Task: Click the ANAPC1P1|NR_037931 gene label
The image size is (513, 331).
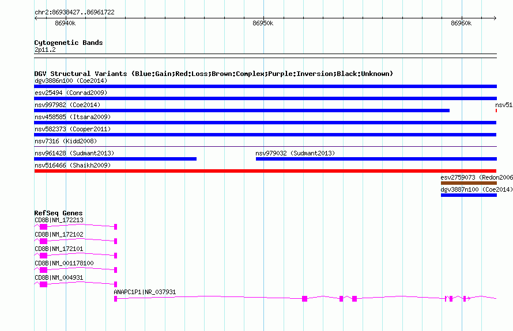Action: (145, 292)
